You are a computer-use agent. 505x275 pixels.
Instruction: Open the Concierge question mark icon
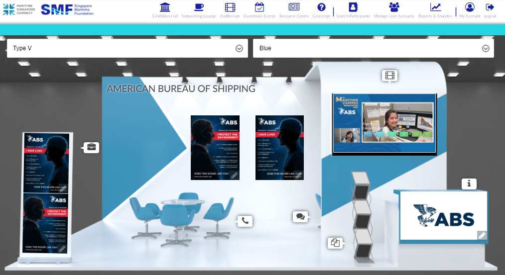click(321, 7)
